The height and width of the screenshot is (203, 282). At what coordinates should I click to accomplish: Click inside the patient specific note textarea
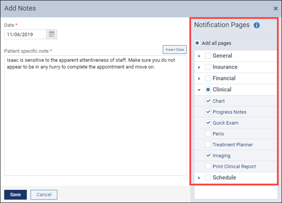[x=95, y=116]
